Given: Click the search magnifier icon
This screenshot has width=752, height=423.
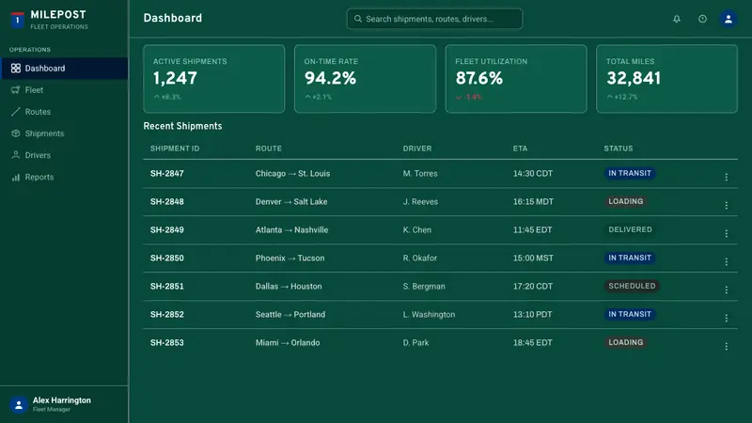Looking at the screenshot, I should click(x=358, y=19).
